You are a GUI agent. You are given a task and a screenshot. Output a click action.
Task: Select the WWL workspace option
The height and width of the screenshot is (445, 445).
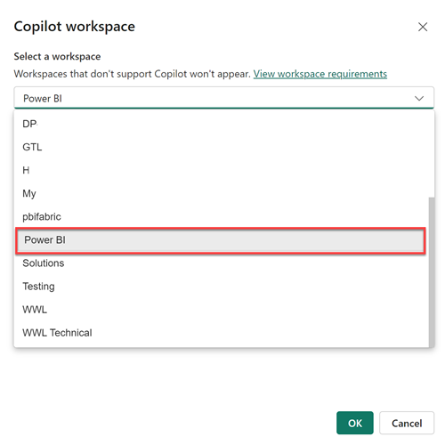pos(221,310)
